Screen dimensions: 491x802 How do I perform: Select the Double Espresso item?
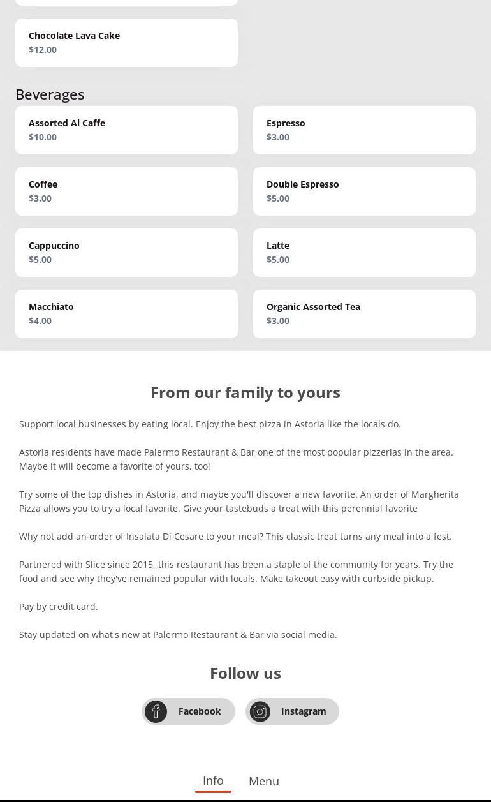(364, 191)
